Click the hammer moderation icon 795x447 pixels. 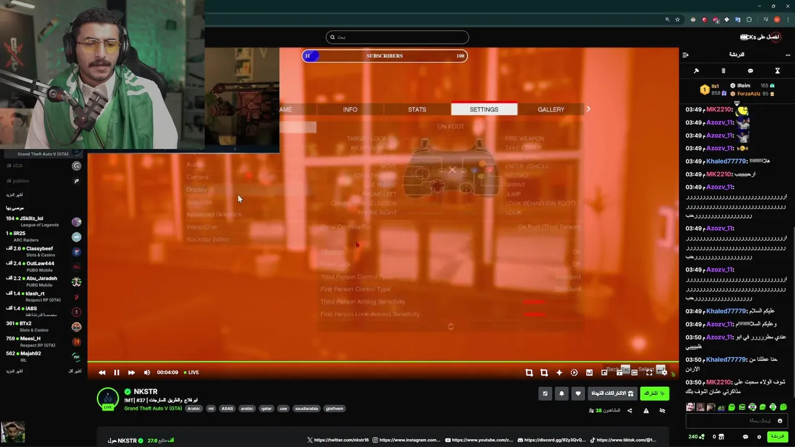click(x=696, y=71)
